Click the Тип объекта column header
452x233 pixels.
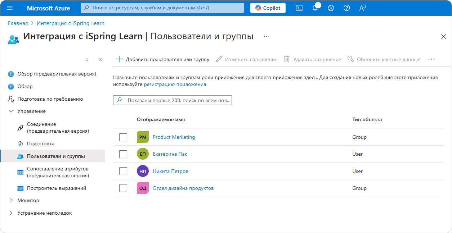click(x=367, y=119)
